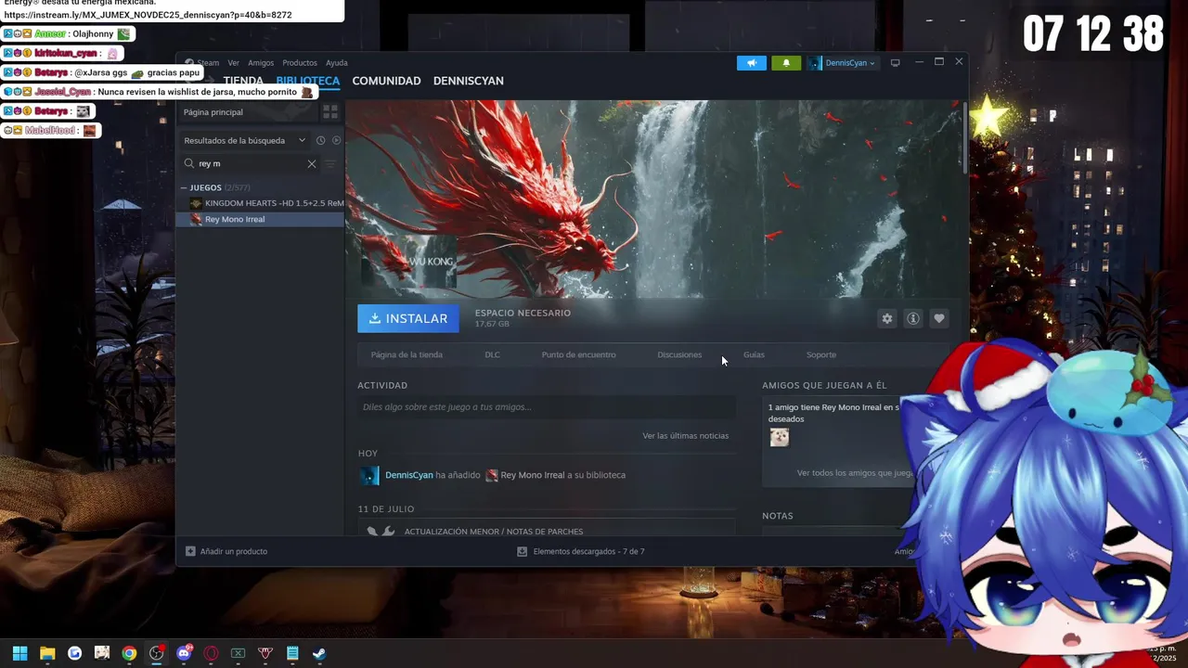Open OBS Studio from taskbar
1188x668 pixels.
coord(156,653)
